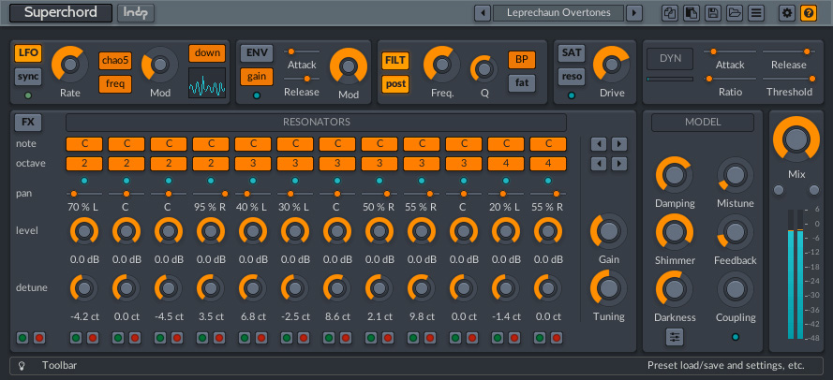Click the FX button
833x380 pixels.
(27, 122)
